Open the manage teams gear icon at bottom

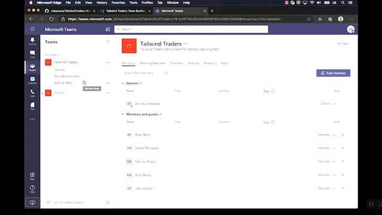(108, 202)
